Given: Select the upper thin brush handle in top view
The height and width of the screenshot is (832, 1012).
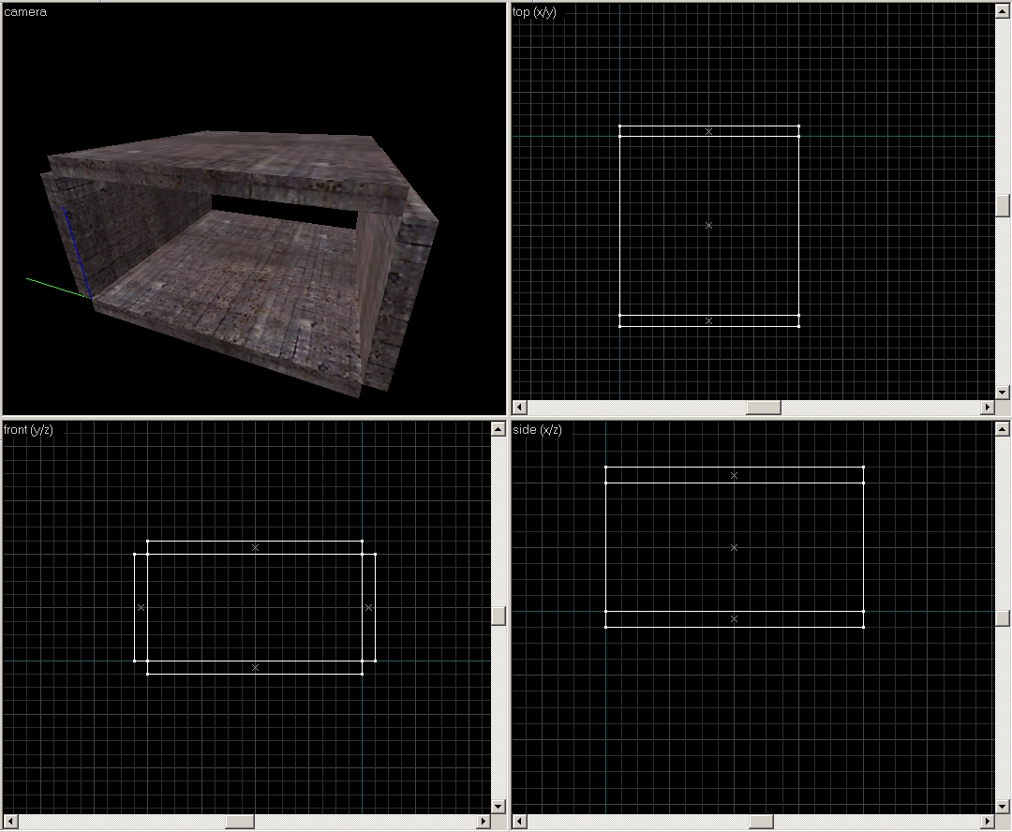Looking at the screenshot, I should tap(708, 131).
